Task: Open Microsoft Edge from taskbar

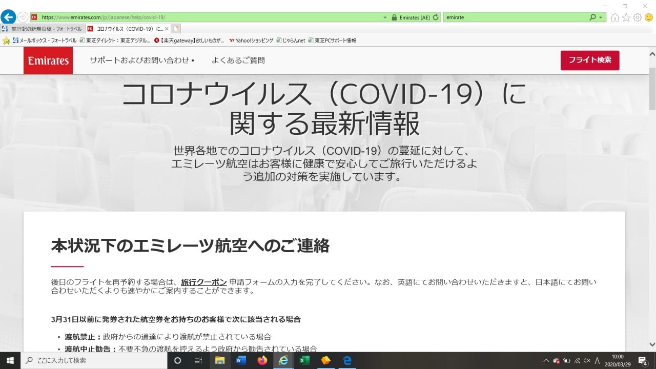Action: [x=347, y=360]
